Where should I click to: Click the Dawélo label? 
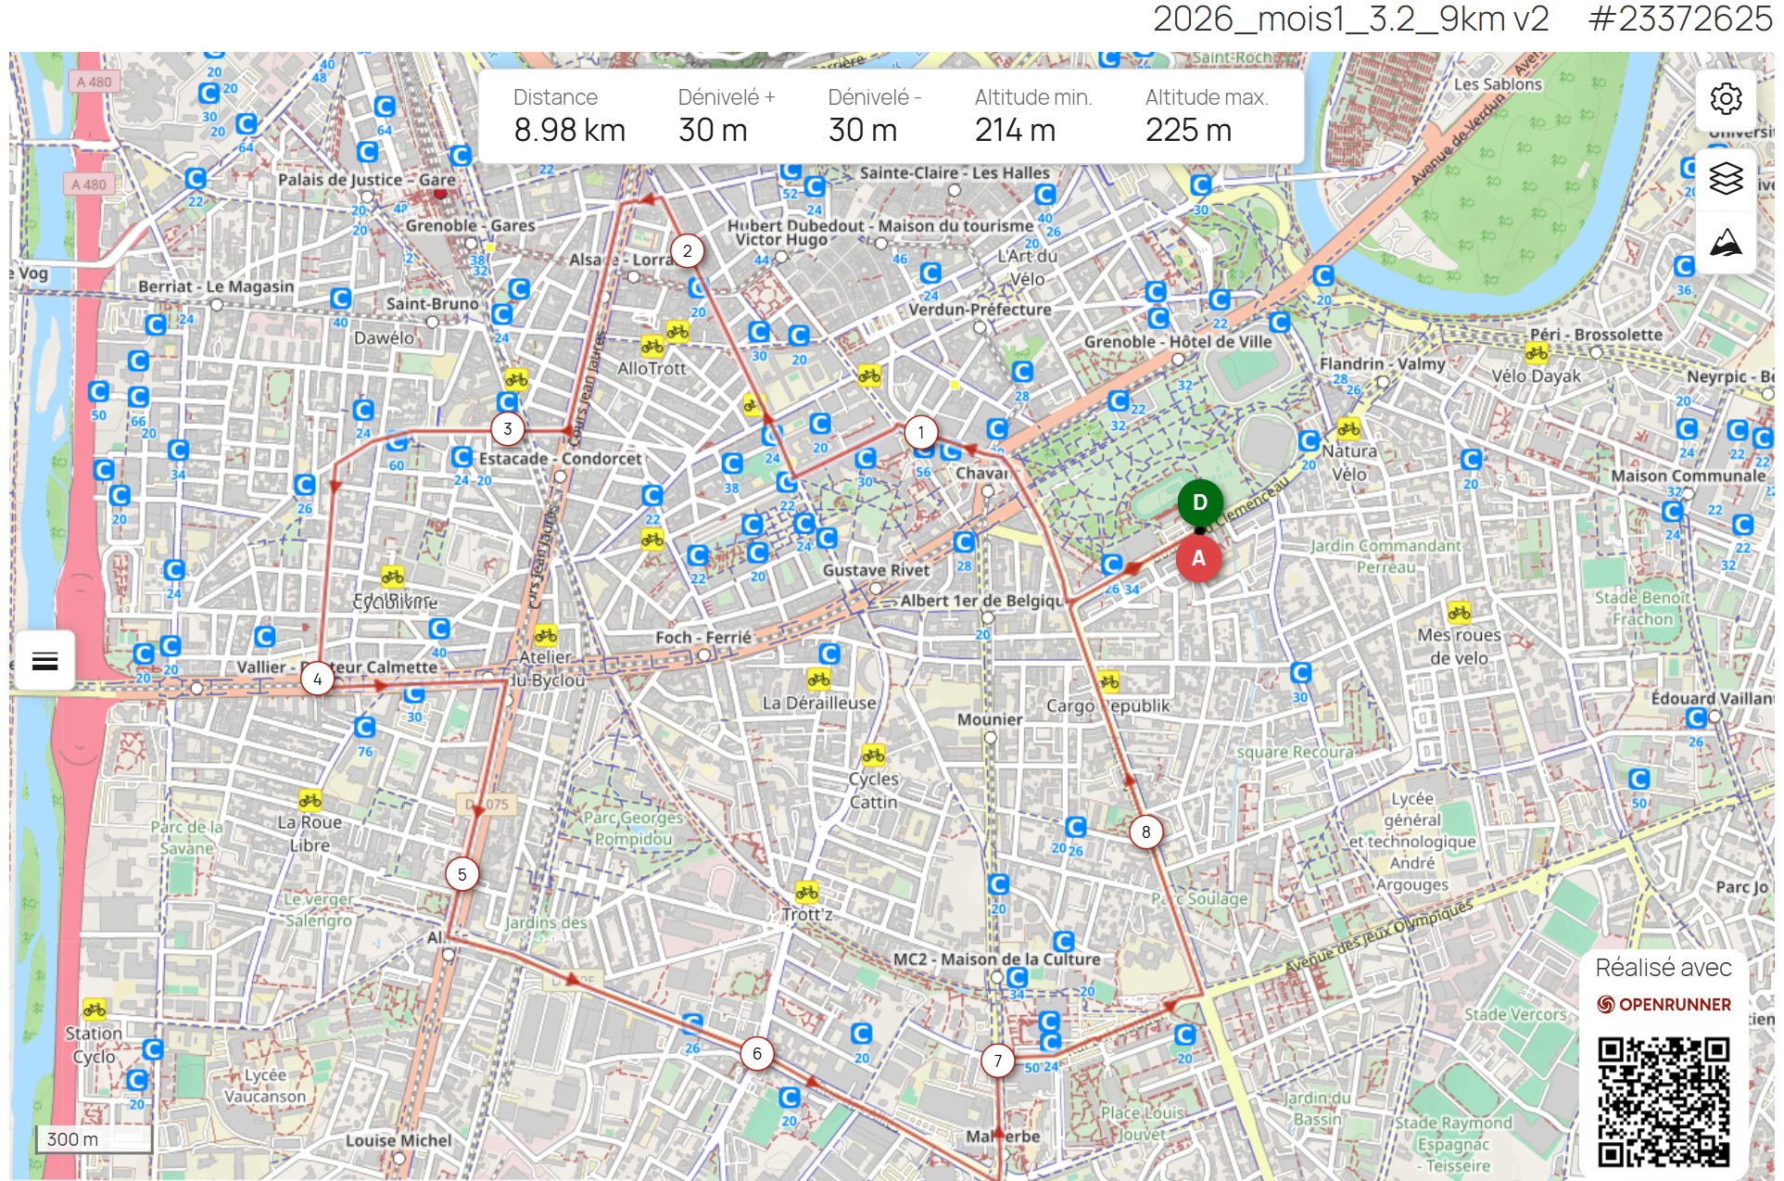pos(384,338)
